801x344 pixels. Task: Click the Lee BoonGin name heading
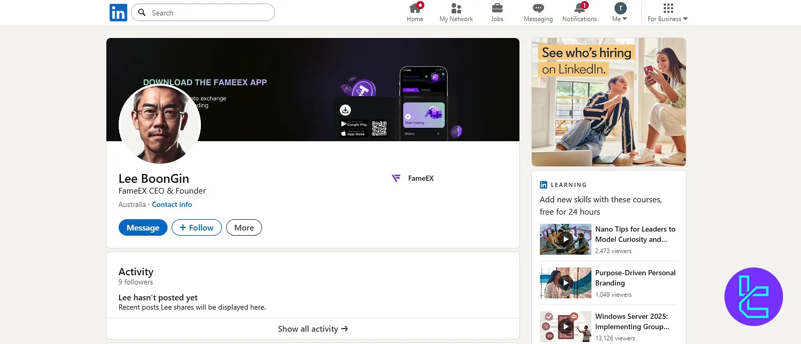[154, 178]
